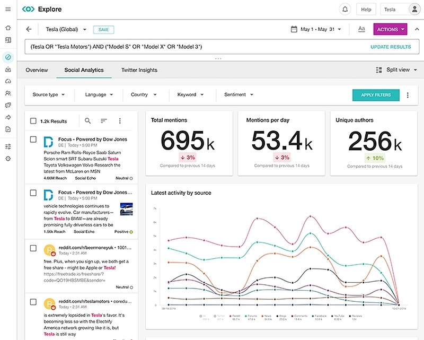Check the first Focus Dow Jones result

click(x=33, y=140)
